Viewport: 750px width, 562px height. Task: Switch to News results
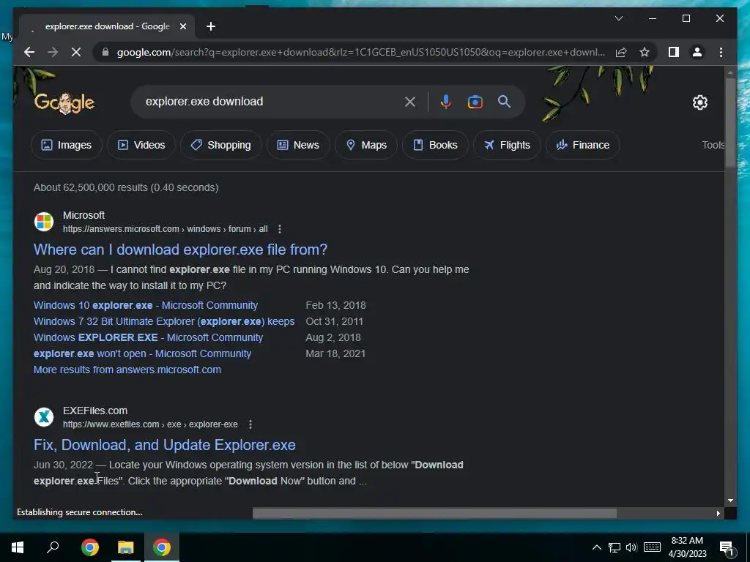pos(298,145)
